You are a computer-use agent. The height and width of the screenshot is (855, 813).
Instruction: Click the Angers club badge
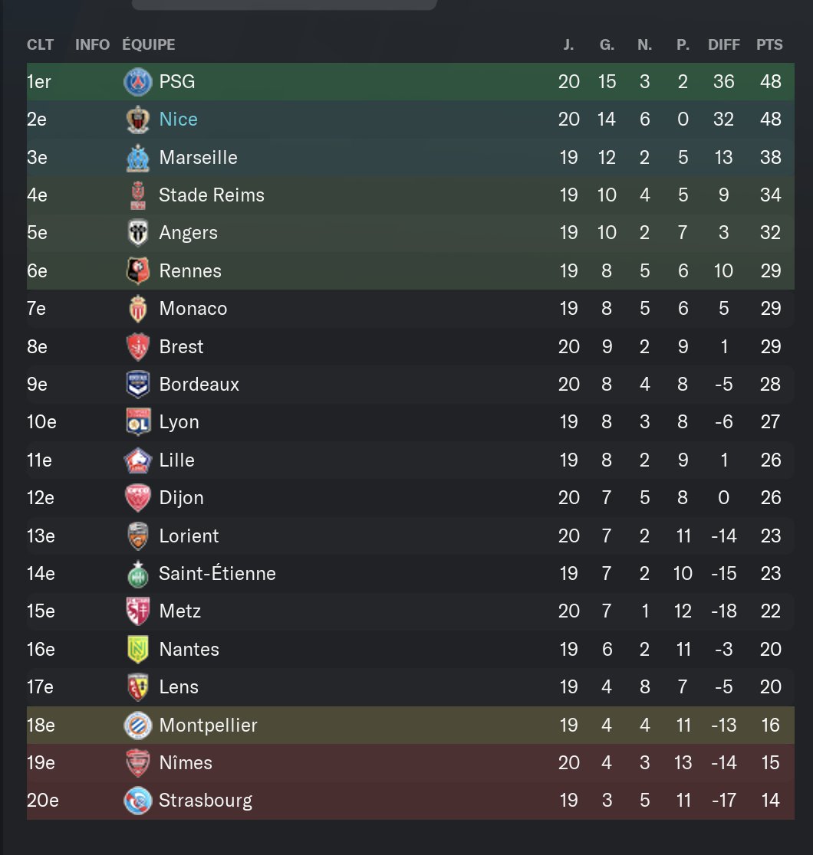tap(138, 233)
